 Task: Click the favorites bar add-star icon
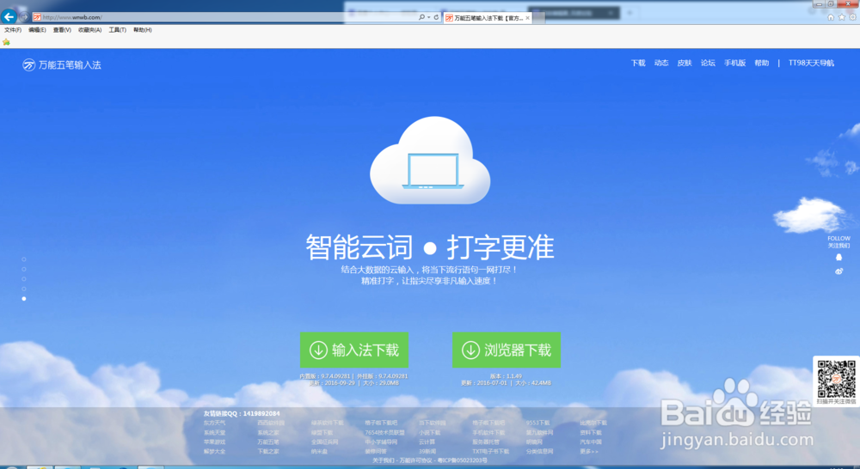7,42
